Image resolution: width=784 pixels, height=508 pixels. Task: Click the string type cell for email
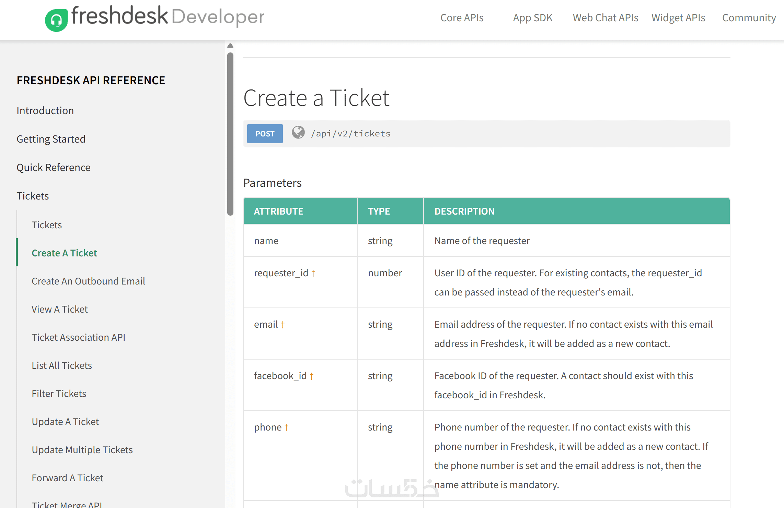tap(390, 334)
